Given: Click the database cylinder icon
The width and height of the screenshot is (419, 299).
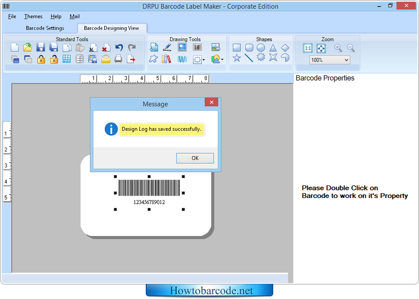Looking at the screenshot, I should pyautogui.click(x=79, y=59).
